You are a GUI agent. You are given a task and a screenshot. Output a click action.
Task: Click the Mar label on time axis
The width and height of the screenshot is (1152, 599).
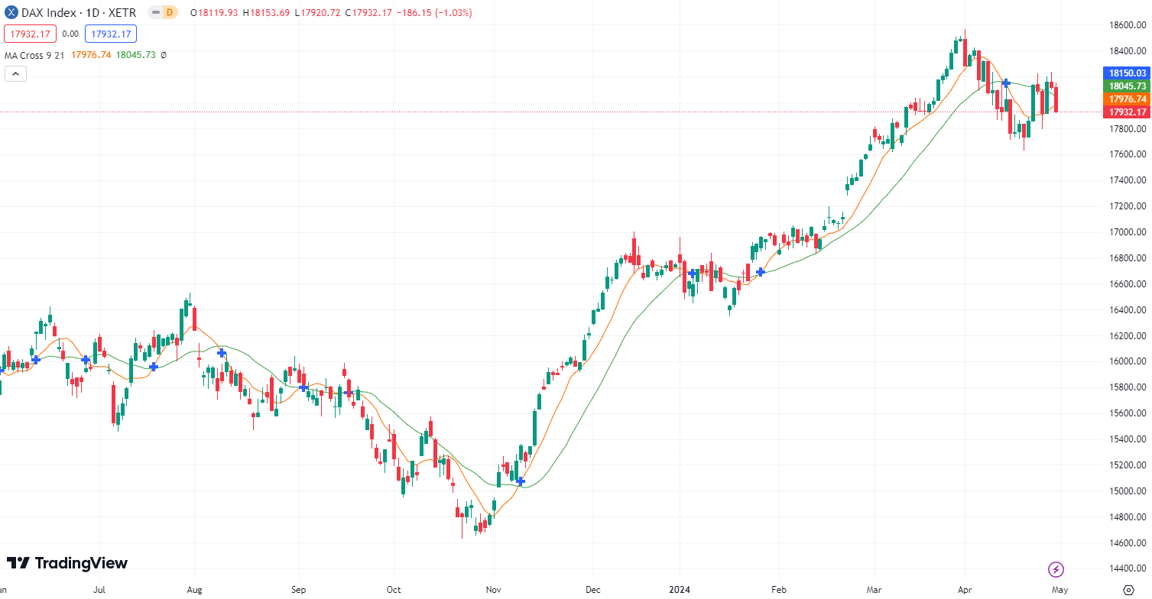click(875, 590)
